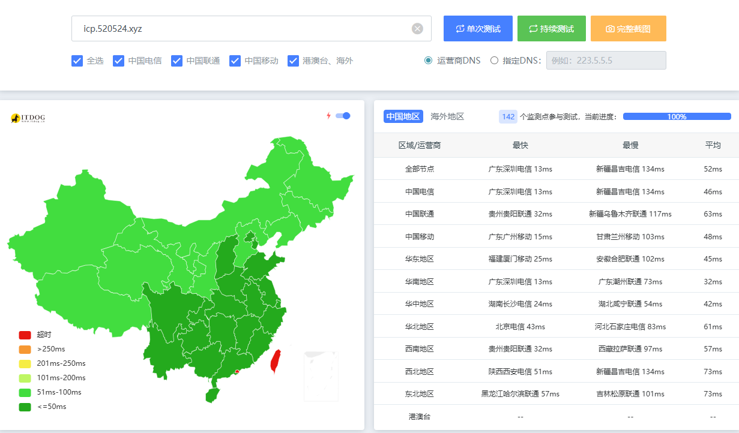Start the 持续测试 continuous test
739x433 pixels.
(x=551, y=29)
